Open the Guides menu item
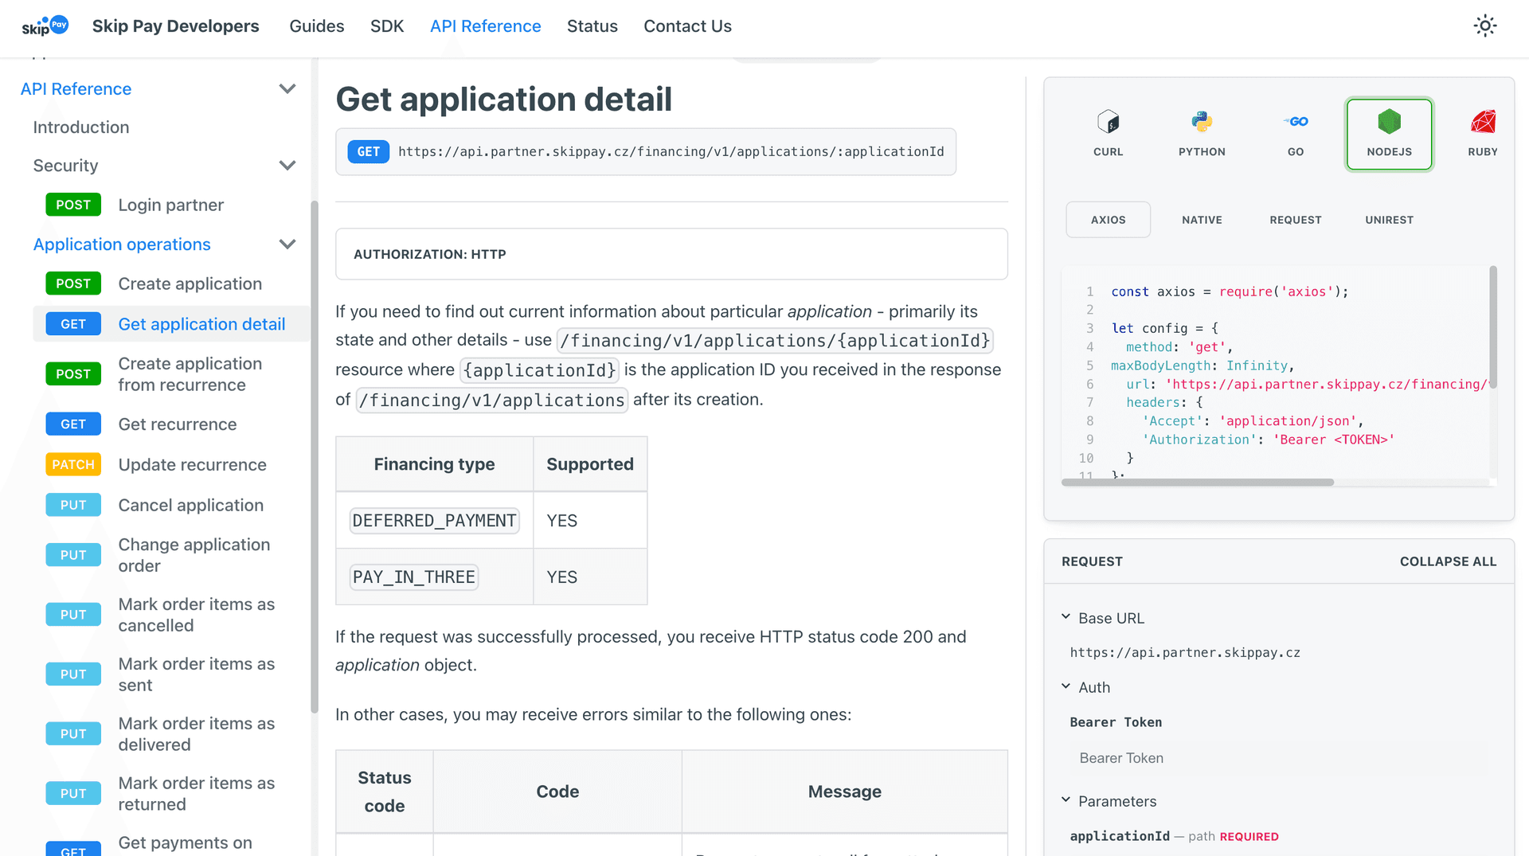 316,26
